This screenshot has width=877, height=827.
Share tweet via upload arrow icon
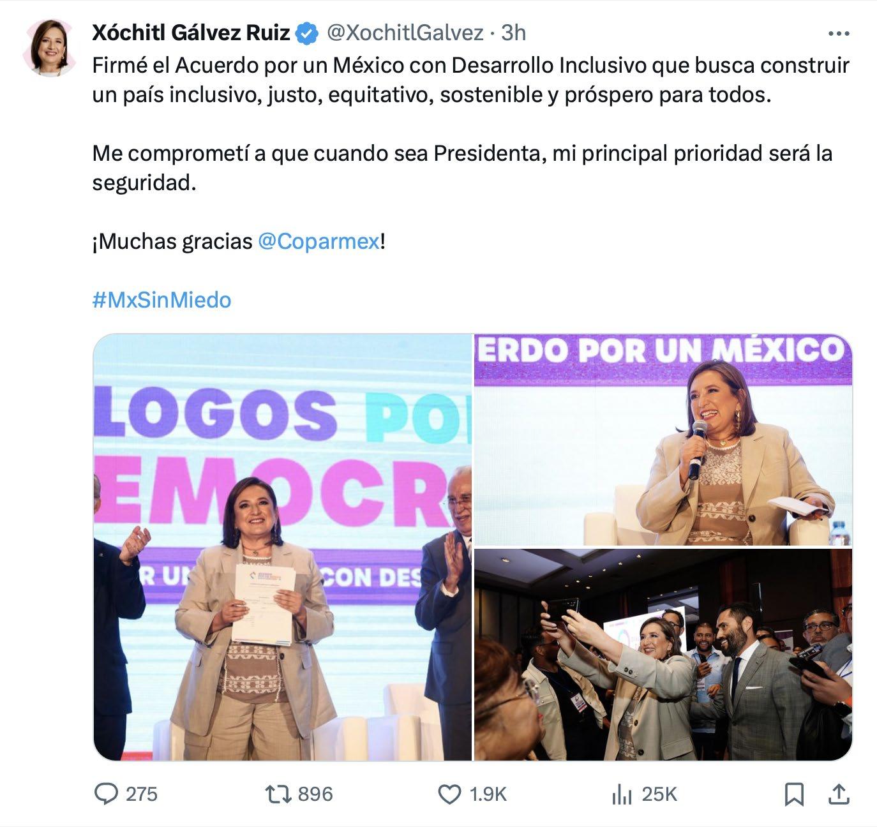(x=838, y=794)
